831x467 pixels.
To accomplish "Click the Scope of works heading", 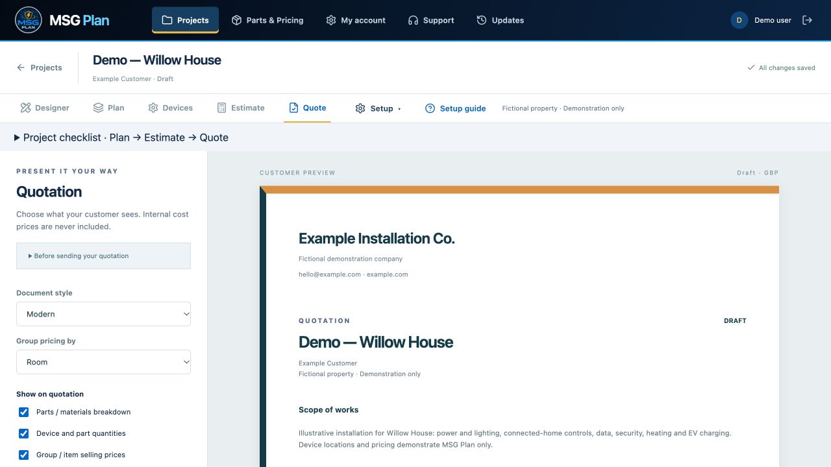I will 329,410.
